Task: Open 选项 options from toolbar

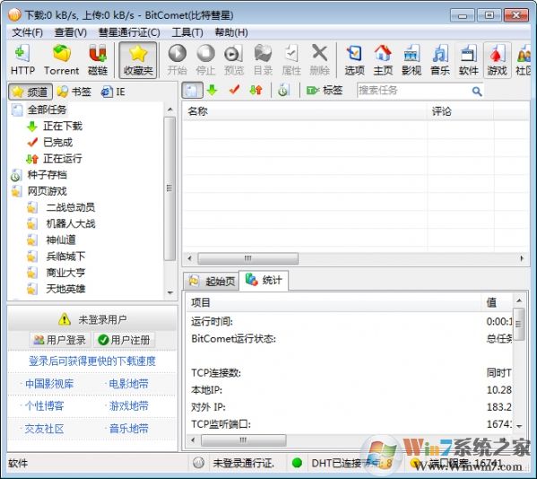Action: point(354,60)
